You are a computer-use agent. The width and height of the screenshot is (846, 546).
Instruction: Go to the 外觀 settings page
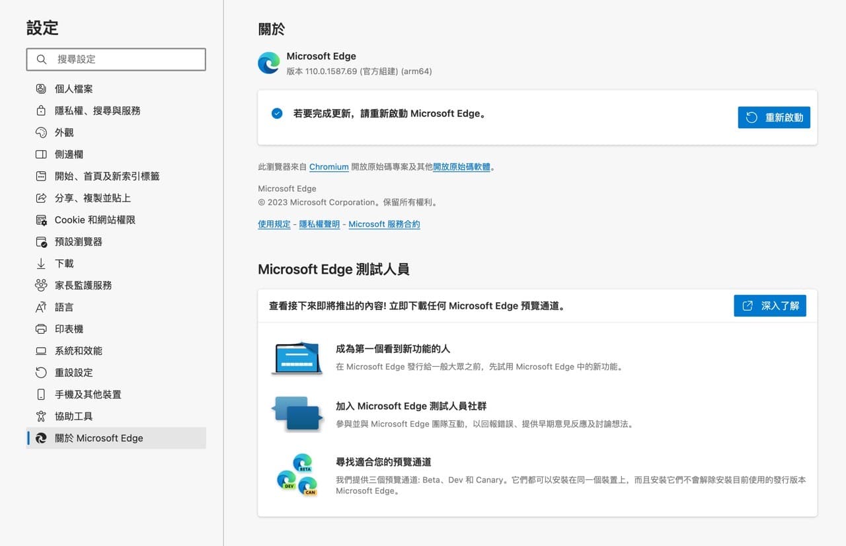[x=116, y=132]
